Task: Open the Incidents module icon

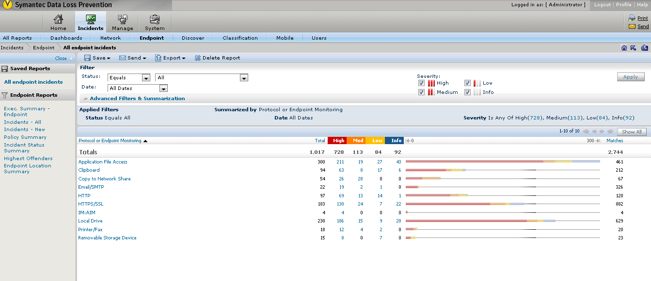Action: 90,22
